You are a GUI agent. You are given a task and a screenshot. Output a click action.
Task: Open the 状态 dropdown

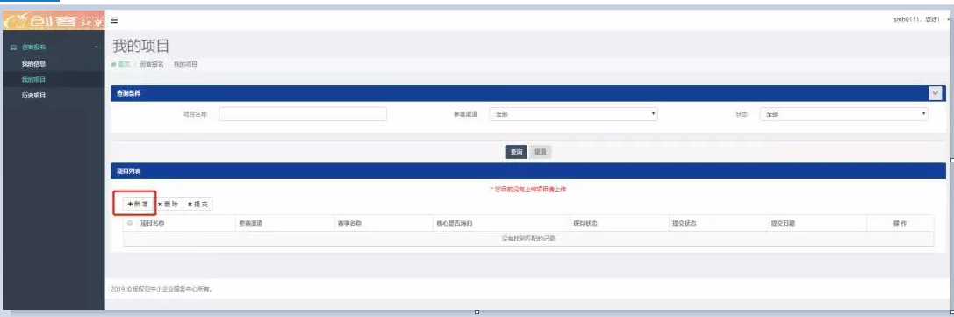[844, 114]
